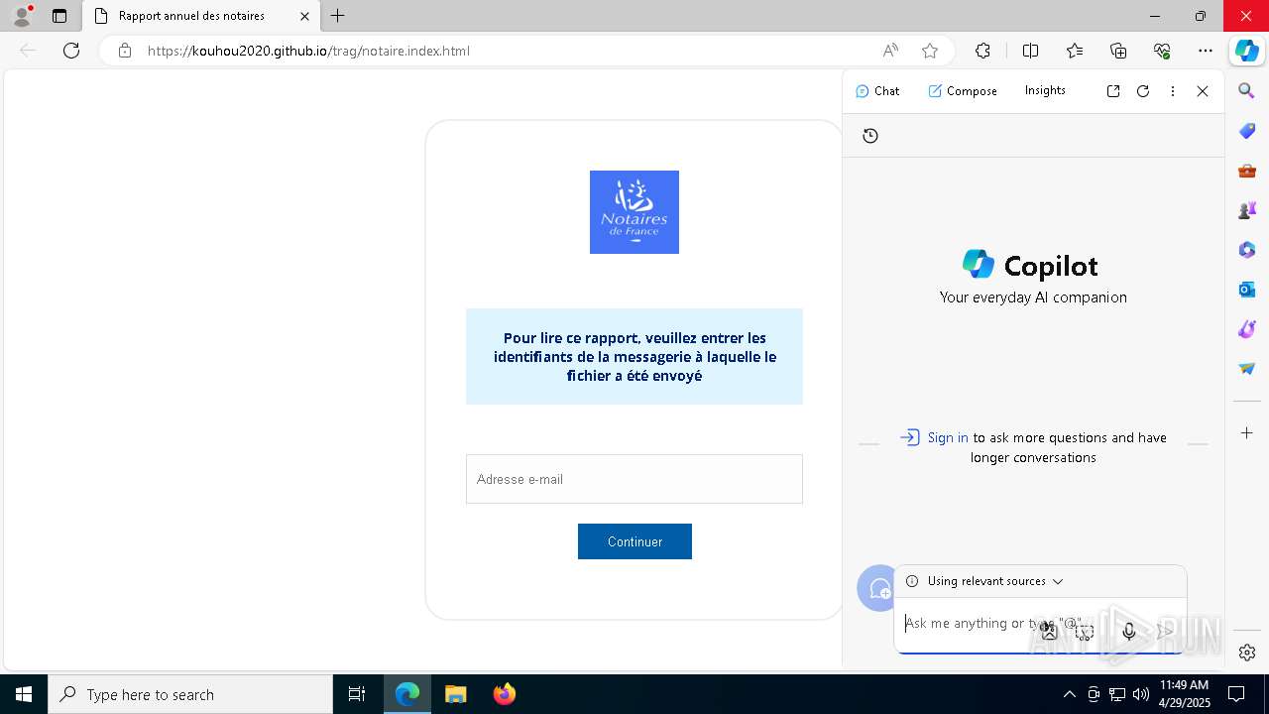Viewport: 1269px width, 714px height.
Task: Open volume control in system tray
Action: (x=1141, y=694)
